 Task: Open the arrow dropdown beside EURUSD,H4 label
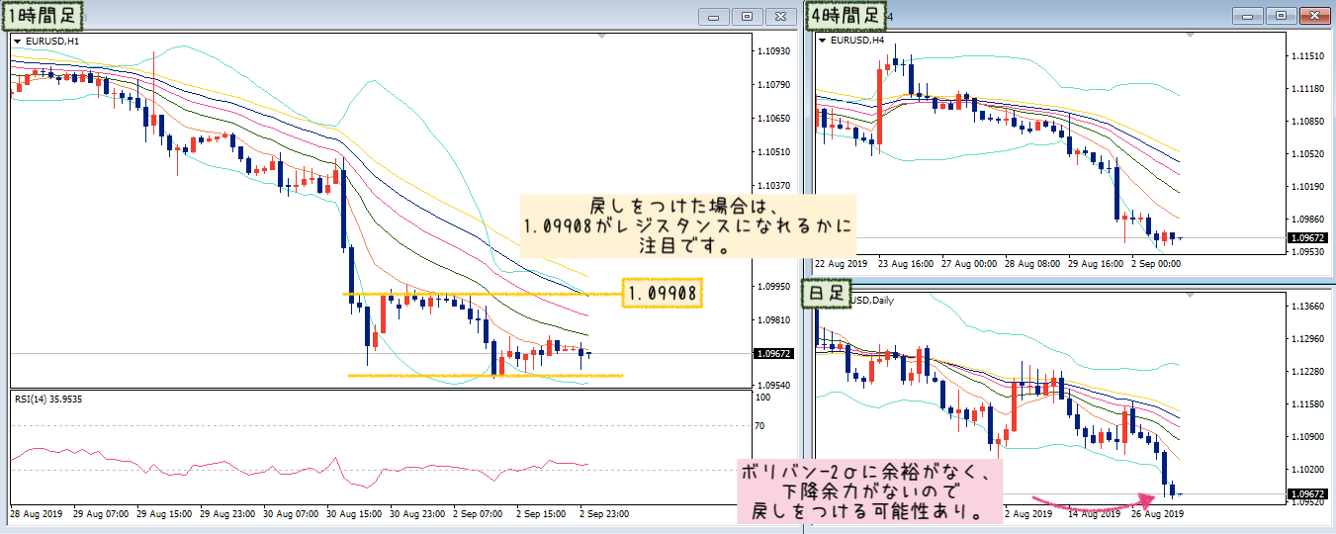tap(821, 41)
